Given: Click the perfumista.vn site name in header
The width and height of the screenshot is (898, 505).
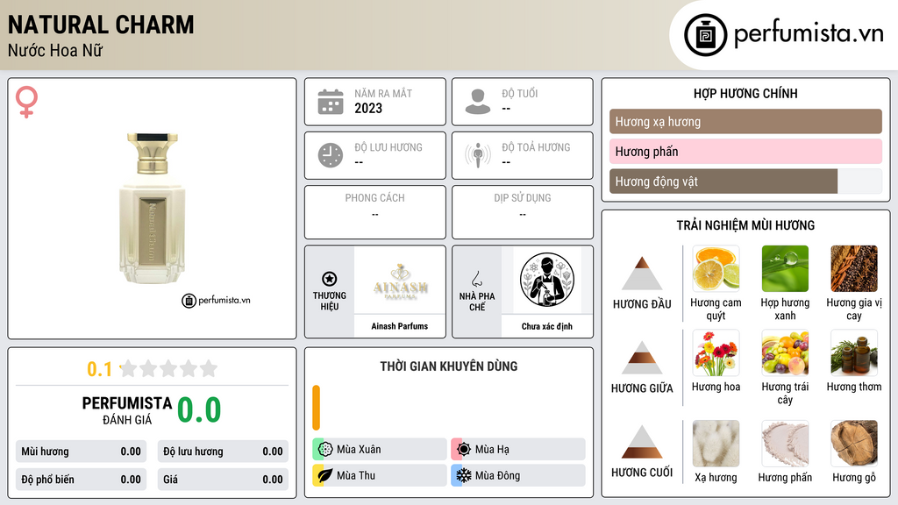Looking at the screenshot, I should tap(809, 34).
